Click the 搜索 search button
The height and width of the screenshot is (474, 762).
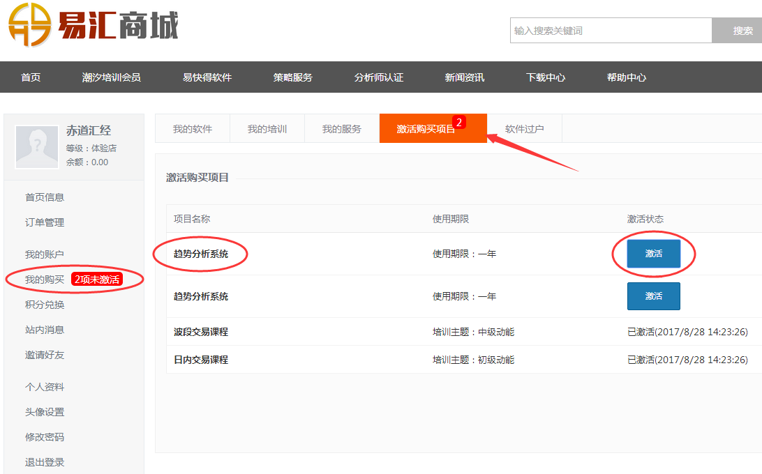[x=737, y=31]
